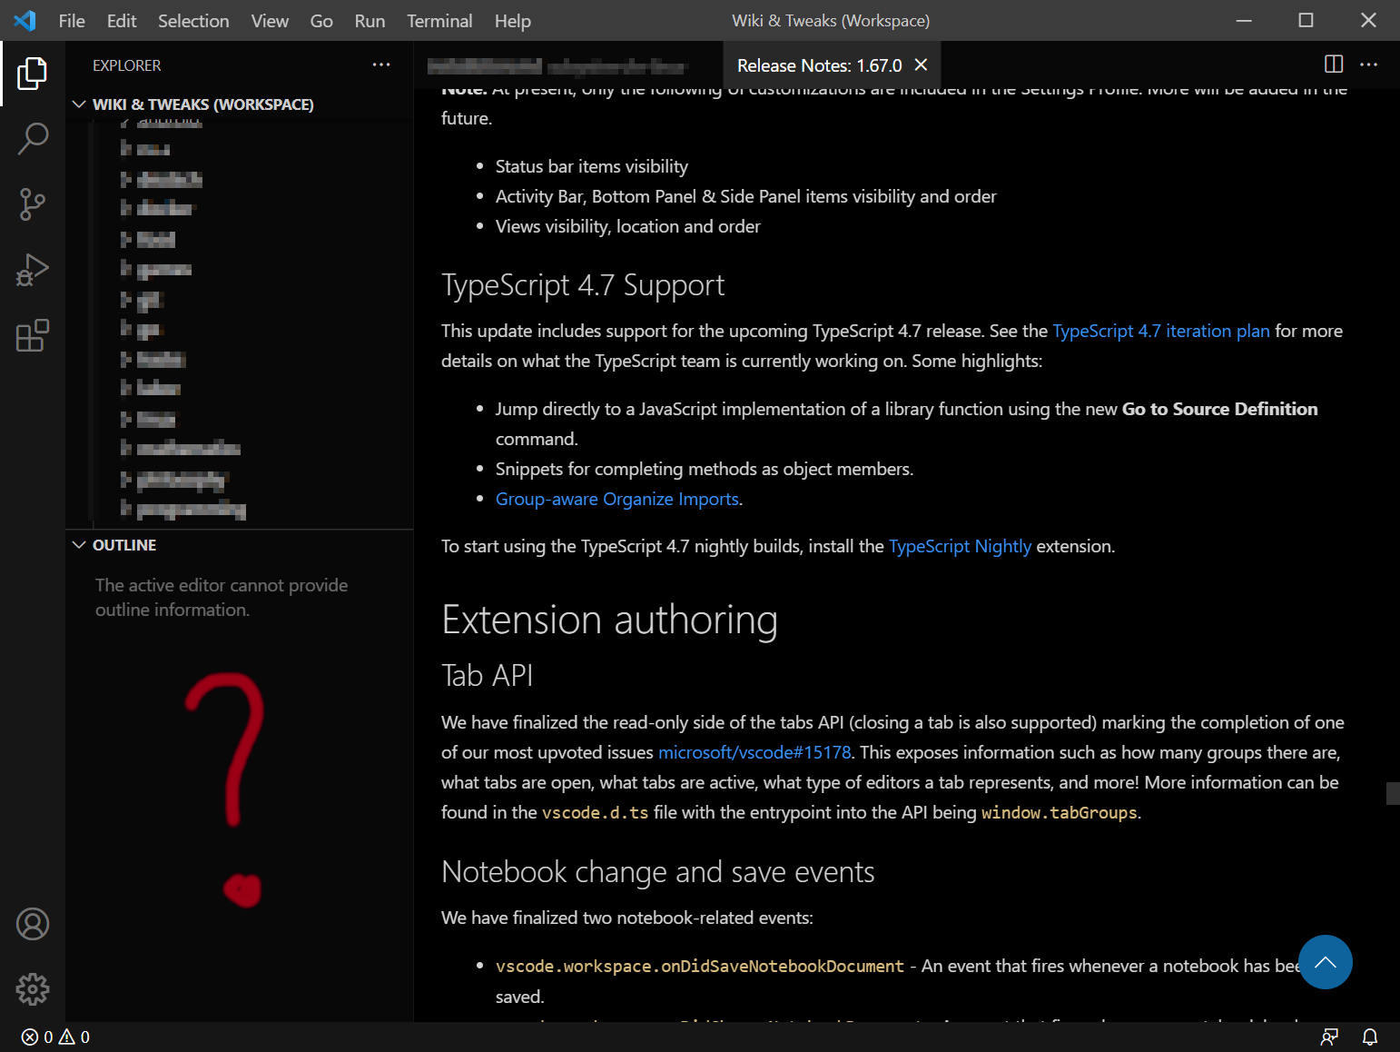Click the Accounts icon
The width and height of the screenshot is (1400, 1052).
pyautogui.click(x=33, y=924)
